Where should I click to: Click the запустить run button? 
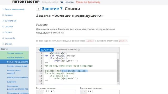[x=47, y=50]
